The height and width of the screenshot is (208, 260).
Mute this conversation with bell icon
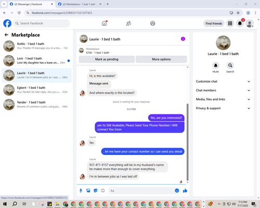tap(216, 66)
